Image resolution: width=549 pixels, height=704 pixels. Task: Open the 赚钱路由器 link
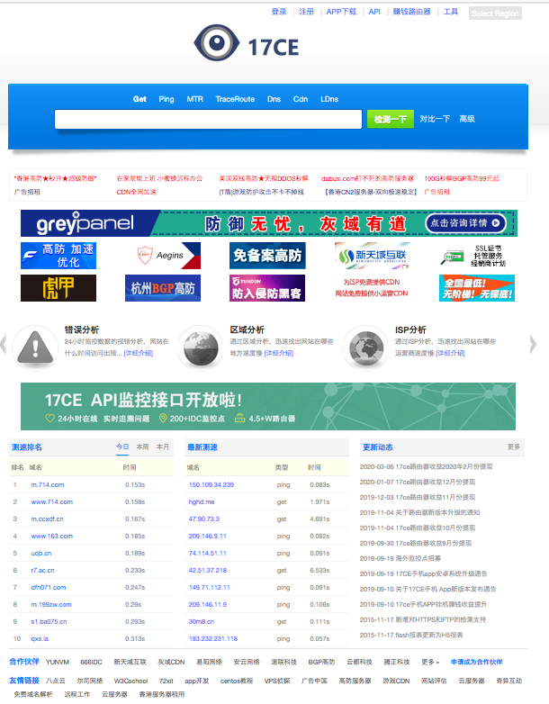click(411, 12)
